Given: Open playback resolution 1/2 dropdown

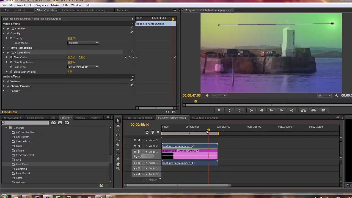Looking at the screenshot, I should coord(324,95).
